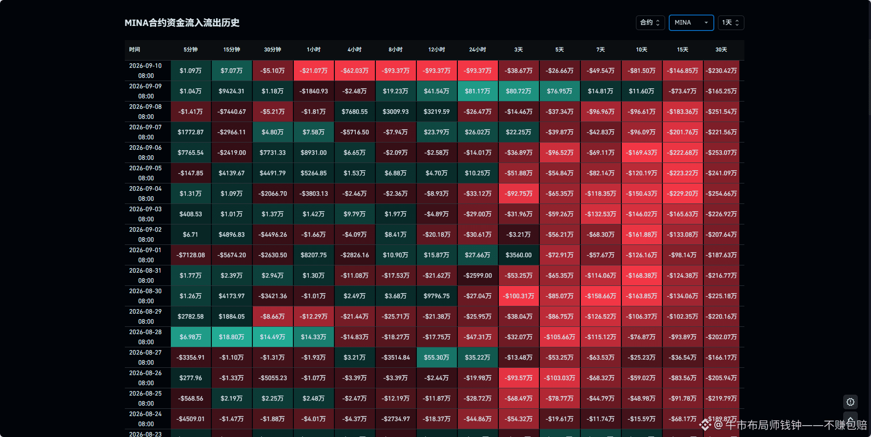Click the feedback alert badge icon
The width and height of the screenshot is (871, 437).
tap(850, 402)
